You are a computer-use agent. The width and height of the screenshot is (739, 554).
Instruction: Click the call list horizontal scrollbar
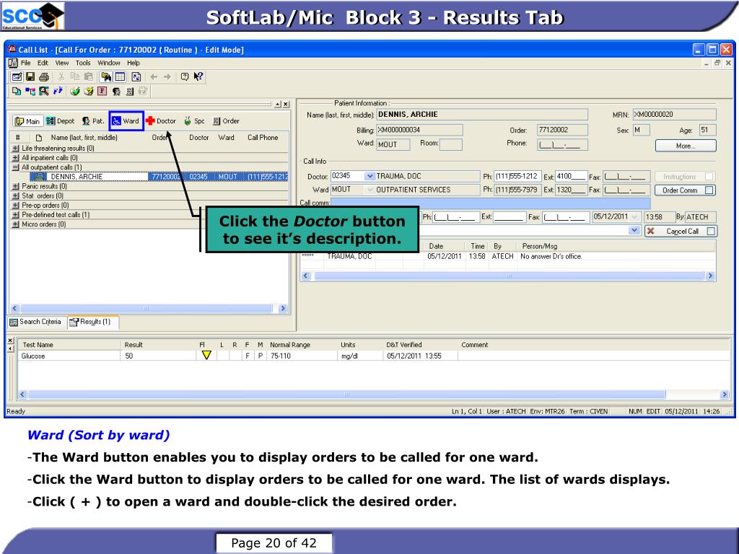[x=149, y=309]
